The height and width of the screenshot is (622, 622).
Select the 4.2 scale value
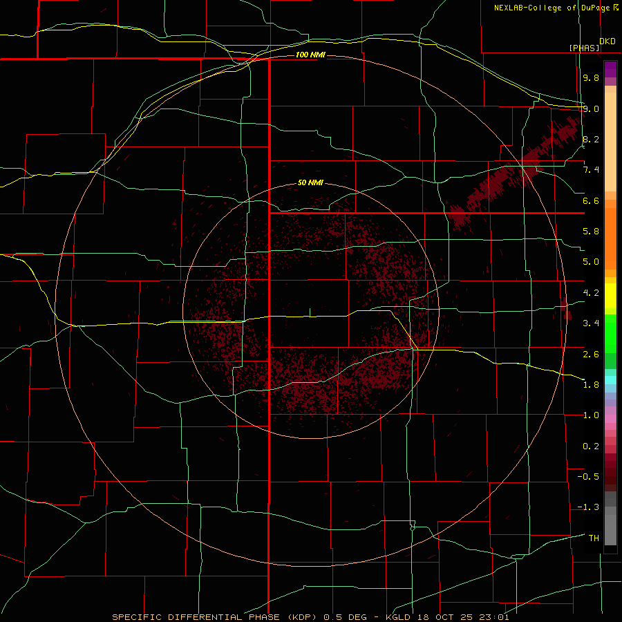[591, 293]
